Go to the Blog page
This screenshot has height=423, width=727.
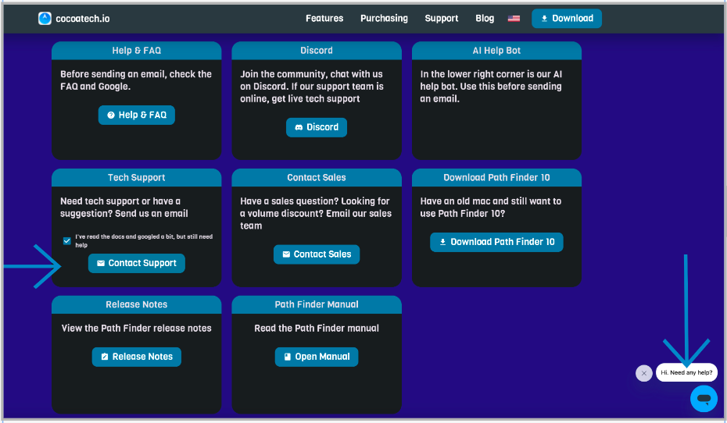point(485,19)
